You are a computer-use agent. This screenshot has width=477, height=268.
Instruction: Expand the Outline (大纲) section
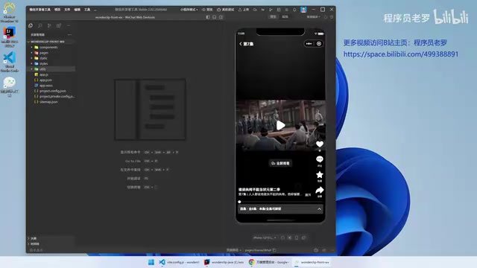(33, 238)
